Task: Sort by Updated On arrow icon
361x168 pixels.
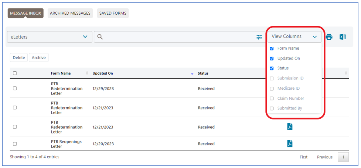Action: 192,74
